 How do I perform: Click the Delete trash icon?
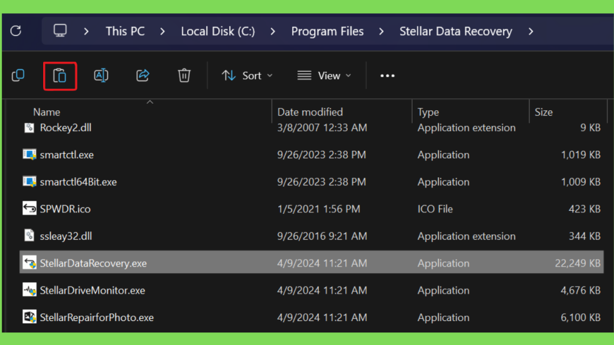click(x=184, y=75)
